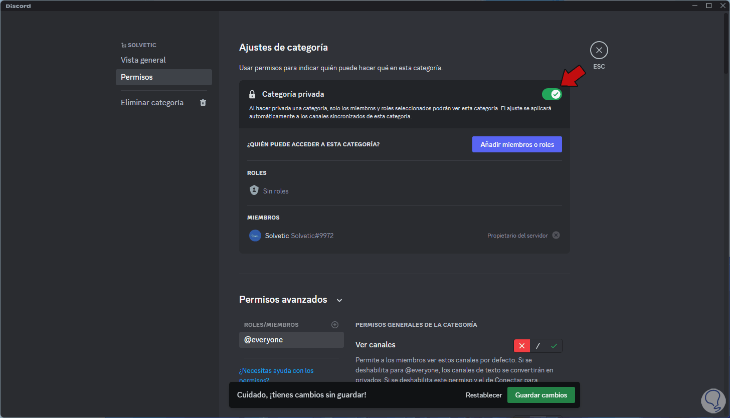Set Ver canales permission to neutral slash

coord(538,346)
